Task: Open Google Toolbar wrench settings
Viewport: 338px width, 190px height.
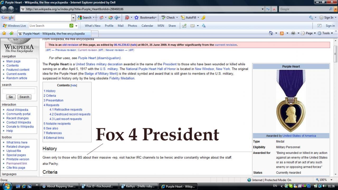Action: point(311,17)
